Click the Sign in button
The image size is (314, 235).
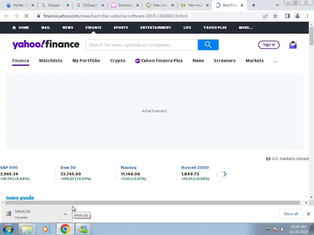tap(269, 45)
